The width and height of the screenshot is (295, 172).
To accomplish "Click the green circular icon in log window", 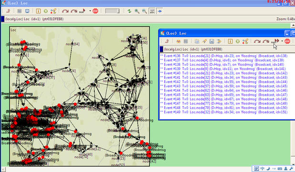I will point(238,41).
